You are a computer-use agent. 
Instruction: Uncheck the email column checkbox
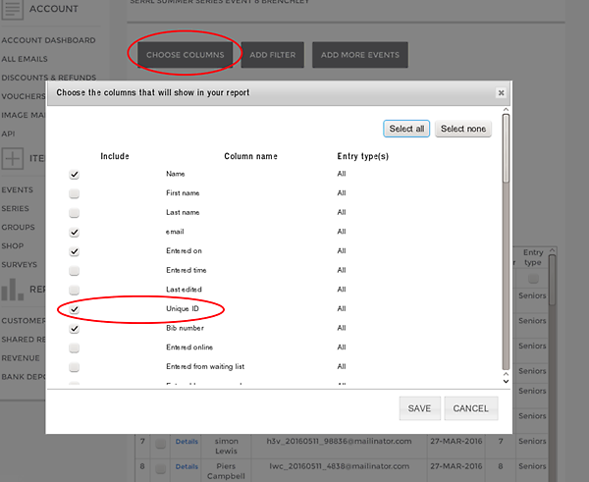pyautogui.click(x=75, y=233)
